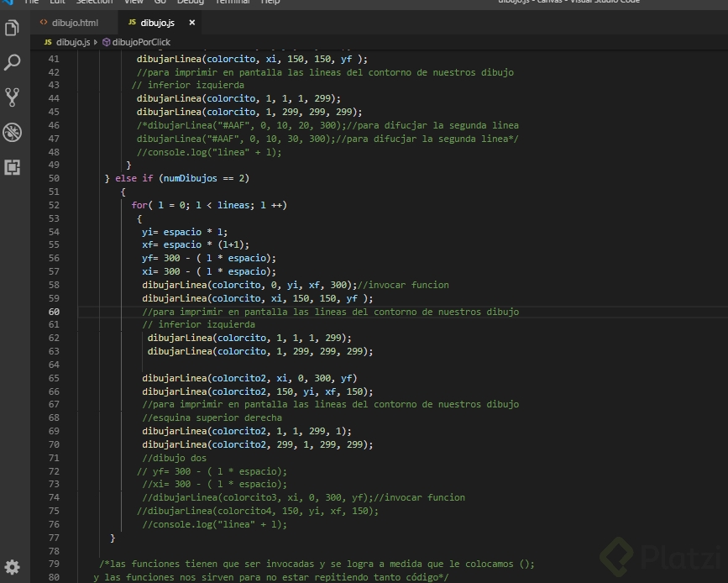Click the "else if" keyword on line 50

point(134,178)
